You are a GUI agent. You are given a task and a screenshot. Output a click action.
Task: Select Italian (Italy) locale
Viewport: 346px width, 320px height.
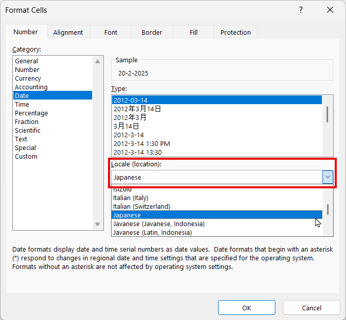(x=217, y=198)
